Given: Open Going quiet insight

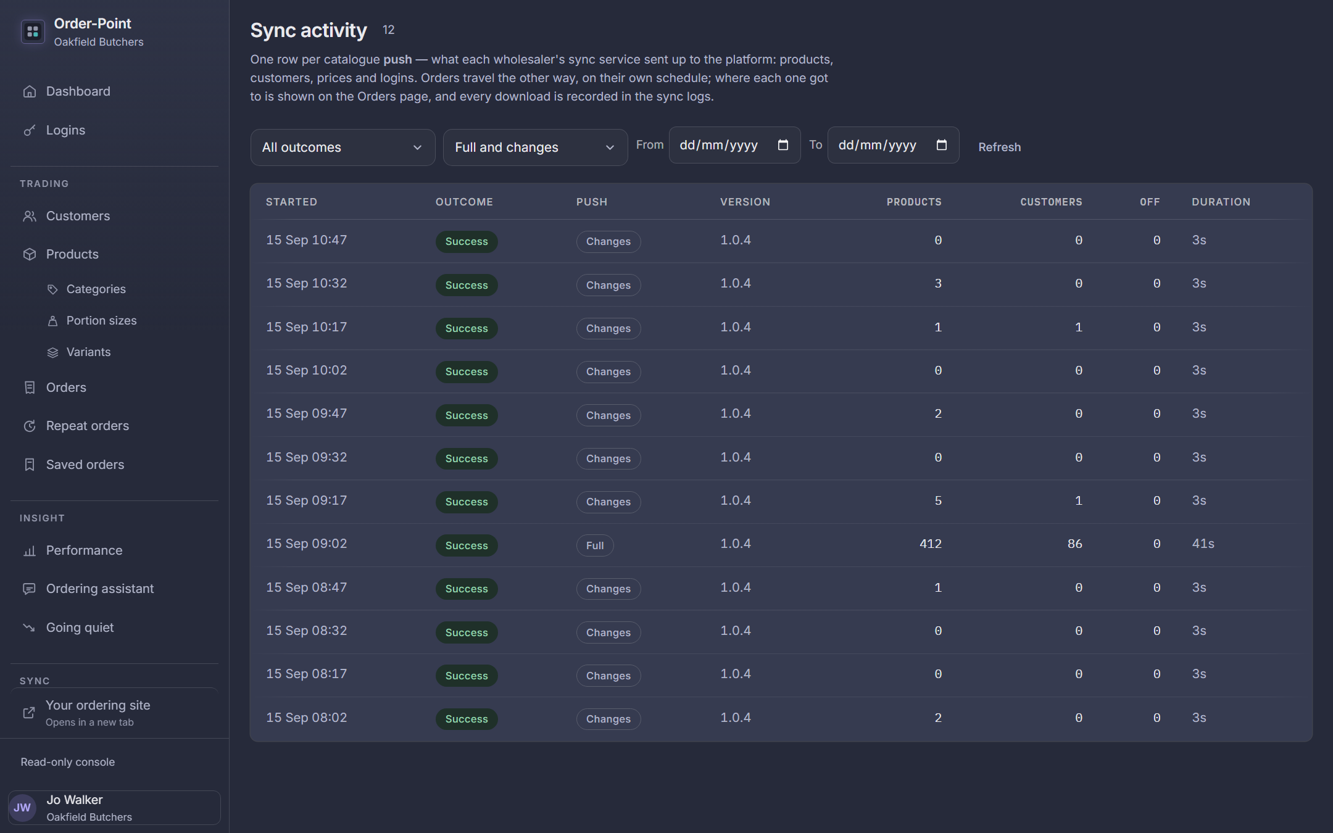Looking at the screenshot, I should click(115, 628).
